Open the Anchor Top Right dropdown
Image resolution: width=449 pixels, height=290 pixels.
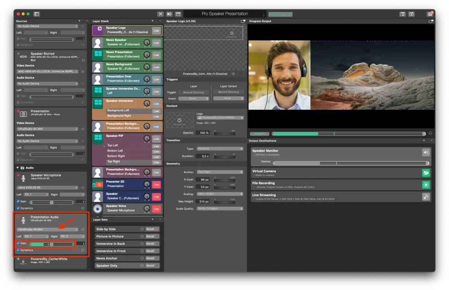pyautogui.click(x=220, y=172)
